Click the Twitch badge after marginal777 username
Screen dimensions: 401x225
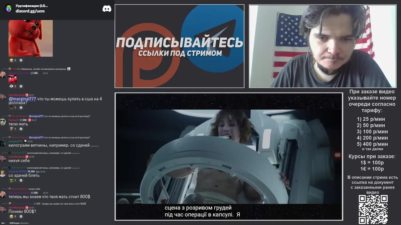click(x=25, y=141)
